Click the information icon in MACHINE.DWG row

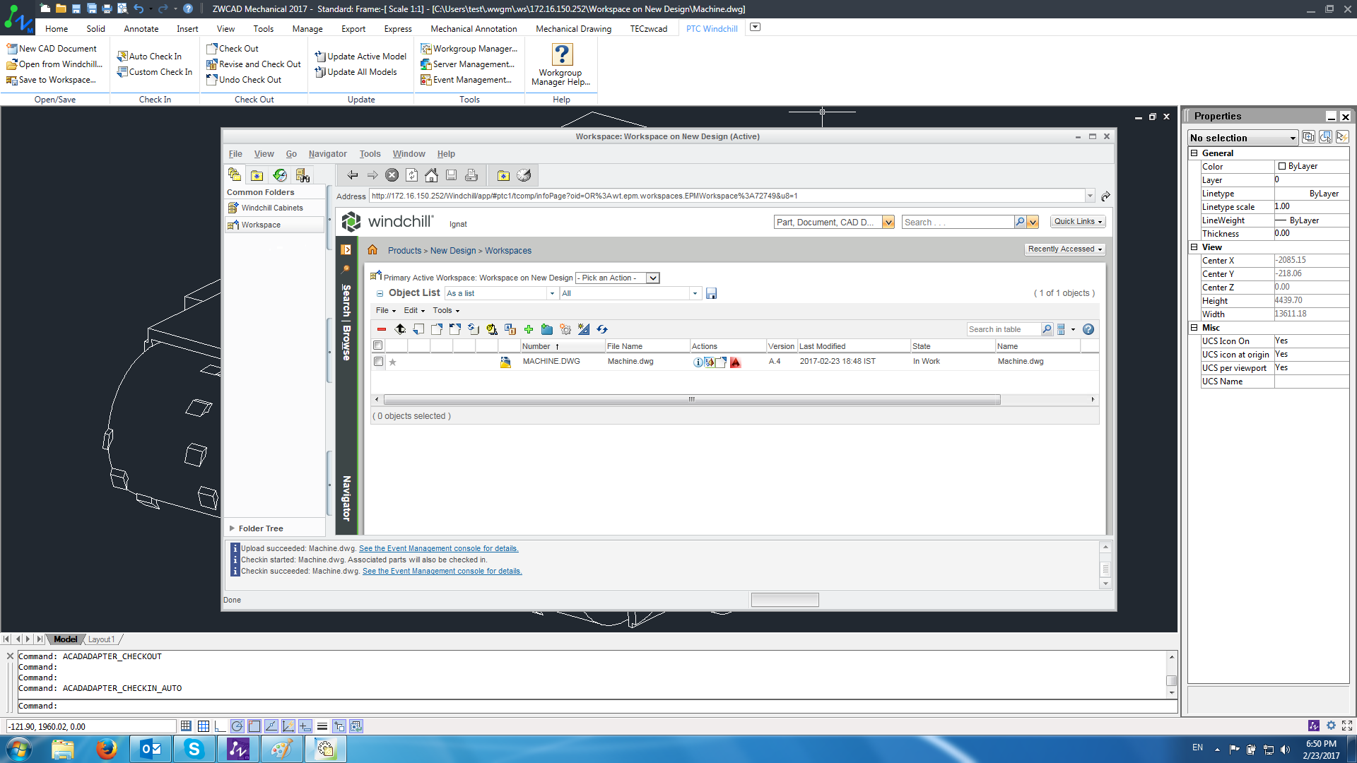tap(698, 362)
